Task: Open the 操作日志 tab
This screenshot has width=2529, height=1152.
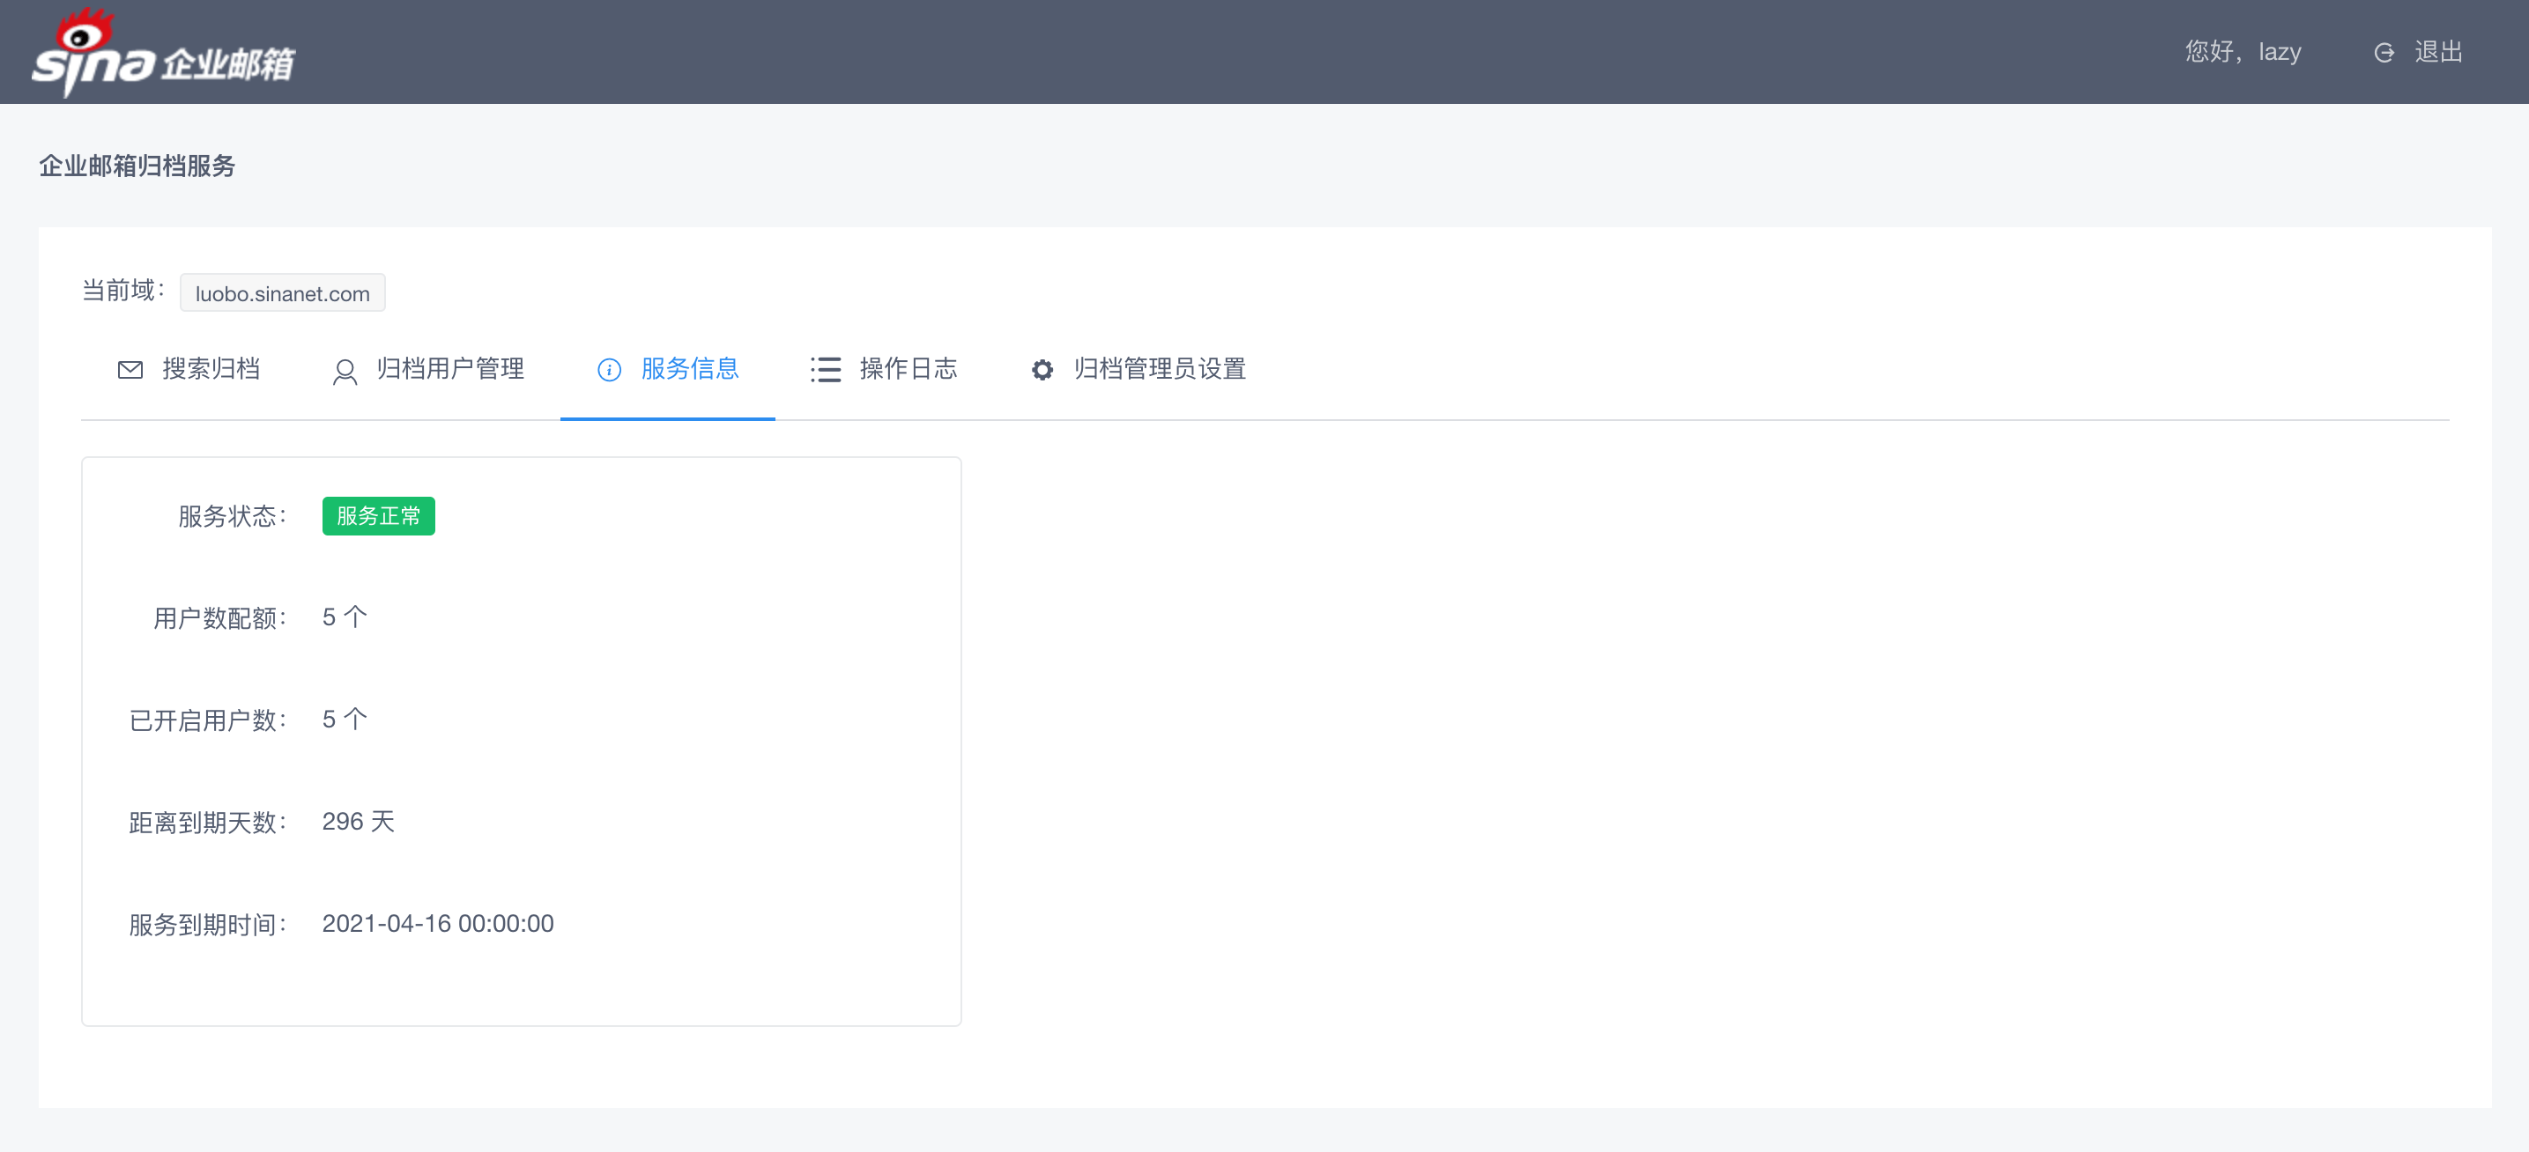Action: (909, 369)
